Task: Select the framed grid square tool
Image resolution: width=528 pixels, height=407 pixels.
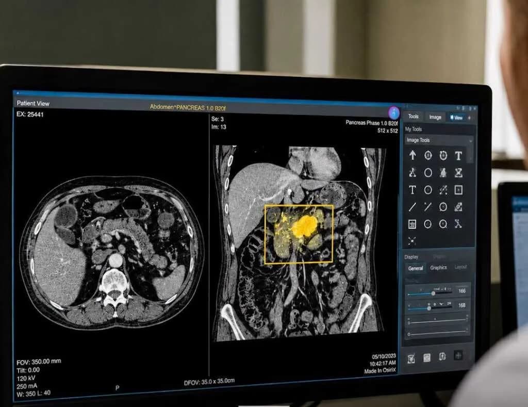Action: point(412,224)
